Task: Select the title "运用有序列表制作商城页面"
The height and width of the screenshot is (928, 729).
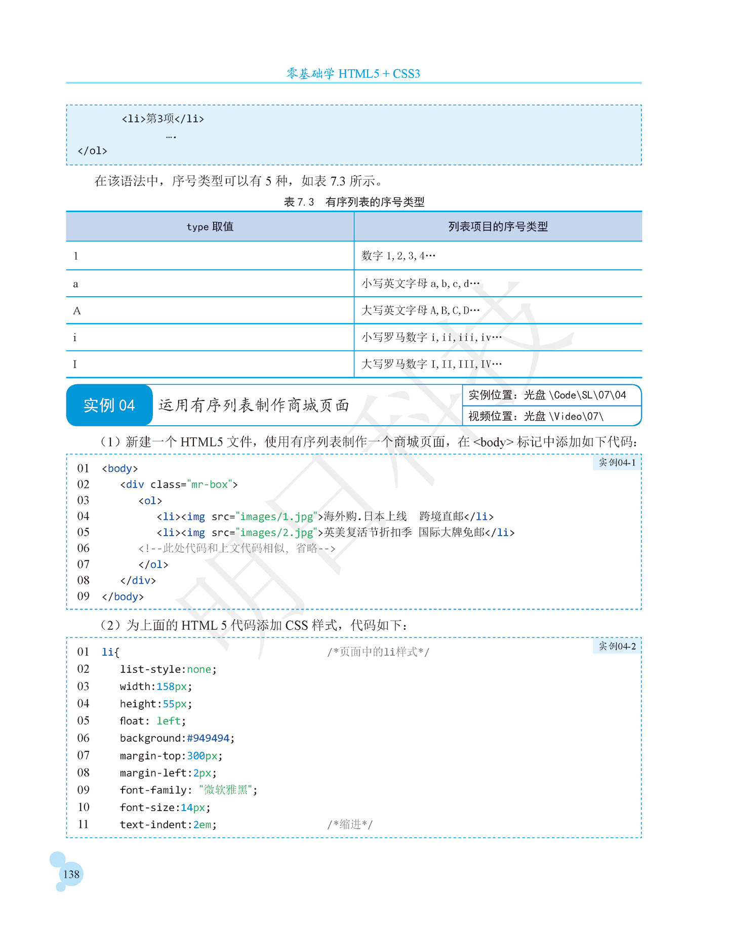Action: click(254, 405)
